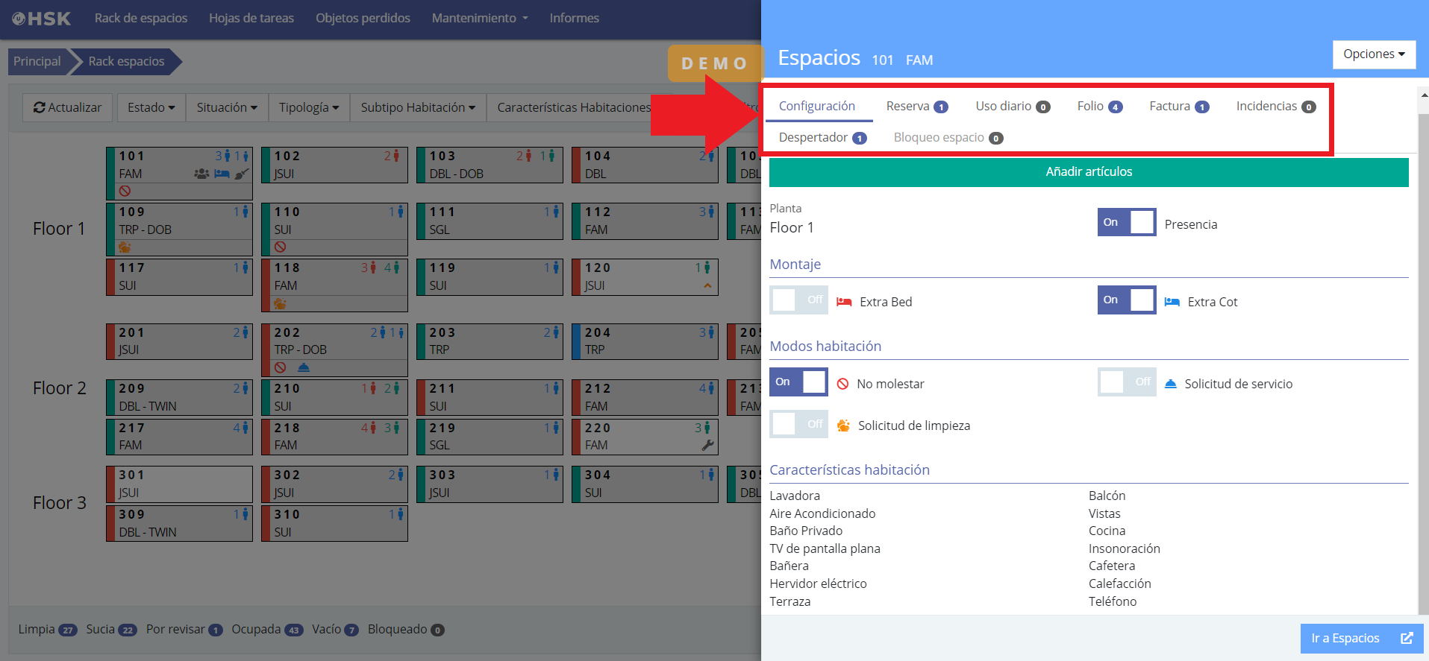Open the Mantenimiento menu dropdown
The image size is (1429, 661).
click(479, 18)
